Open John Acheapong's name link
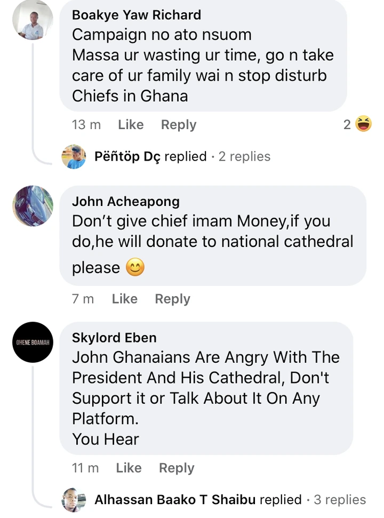This screenshot has height=518, width=384. (x=126, y=202)
